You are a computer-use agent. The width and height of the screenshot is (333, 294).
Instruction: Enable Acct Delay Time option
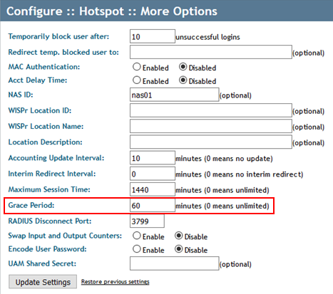137,80
